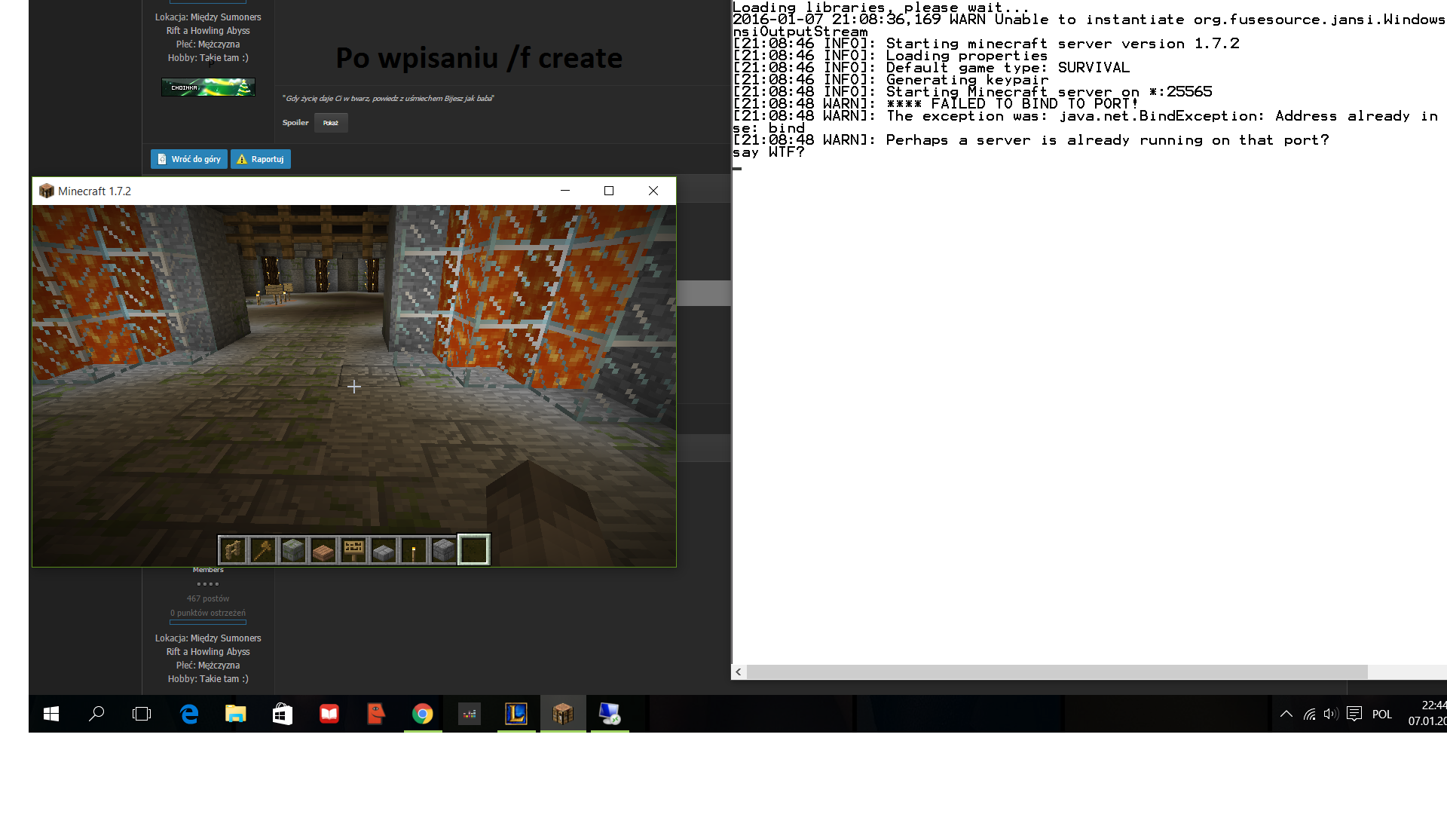Screen dimensions: 1447x814
Task: Change the POL keyboard language
Action: [x=1382, y=714]
